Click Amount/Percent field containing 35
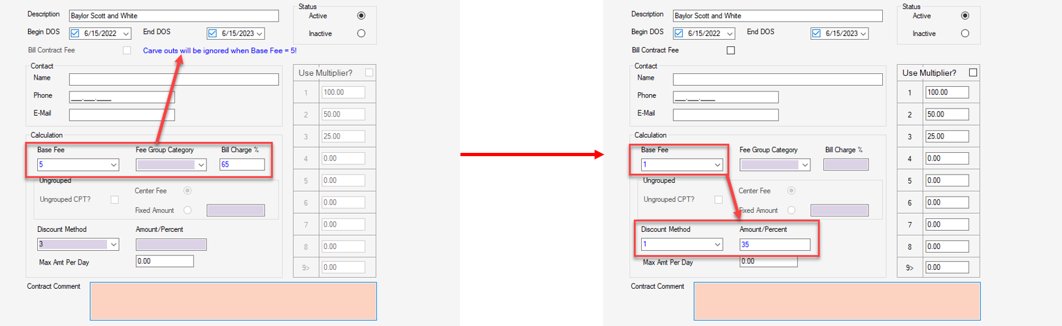This screenshot has height=326, width=1062. [x=774, y=244]
